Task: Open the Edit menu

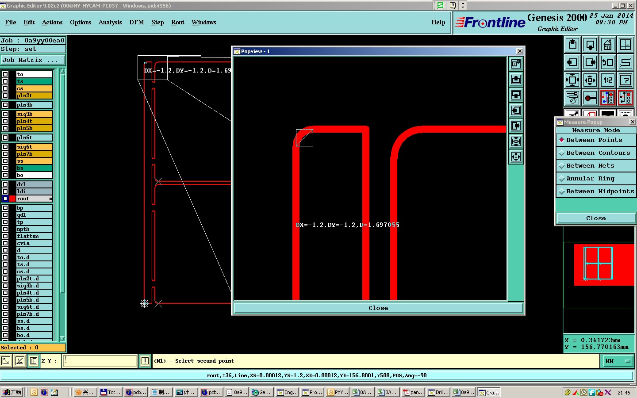Action: [29, 22]
